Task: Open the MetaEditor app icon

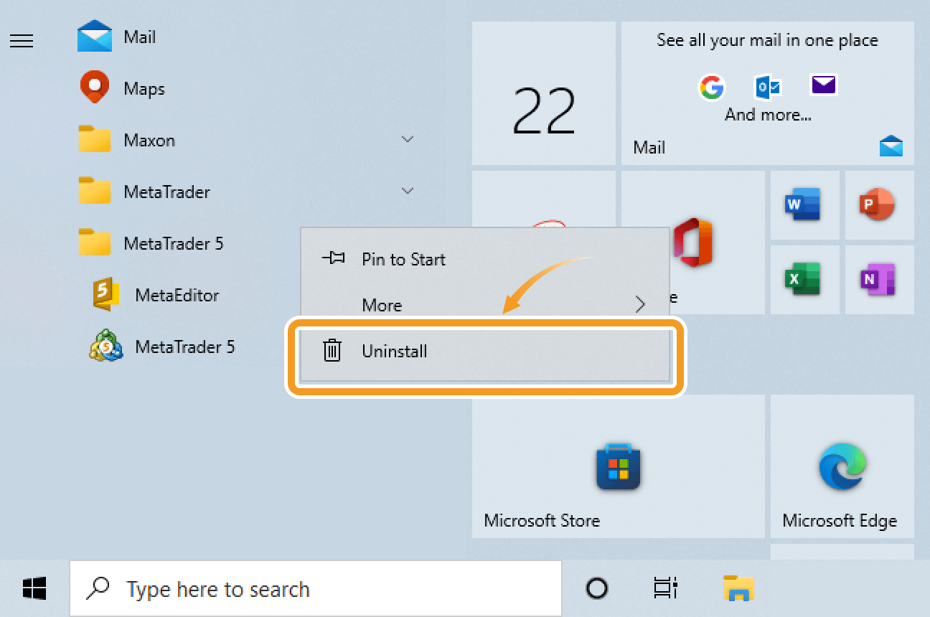Action: pyautogui.click(x=105, y=295)
